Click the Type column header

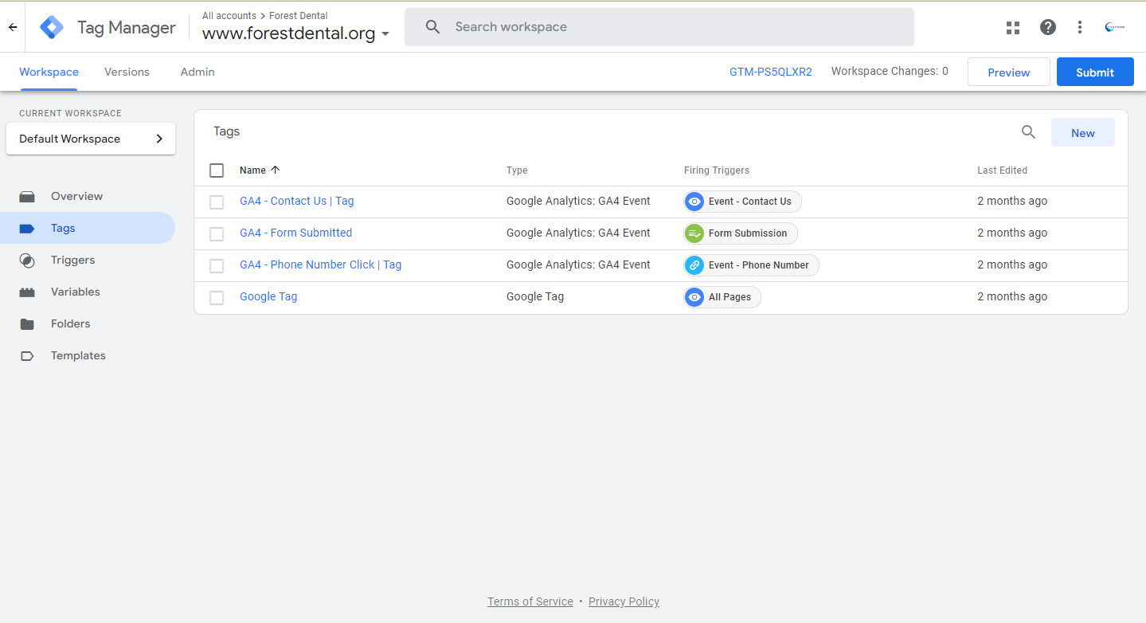[517, 170]
